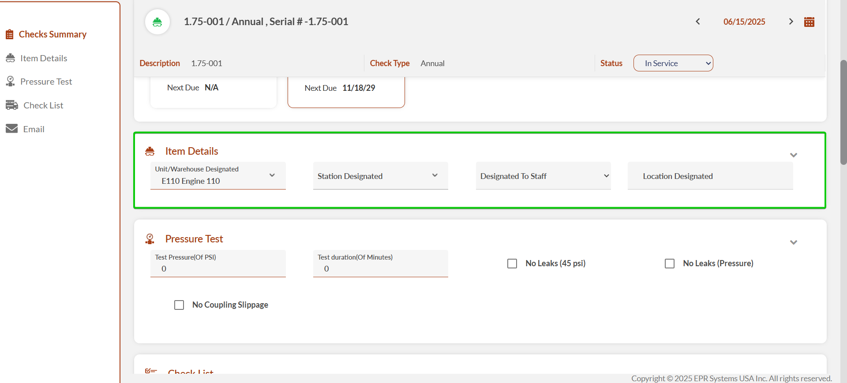The width and height of the screenshot is (847, 383).
Task: Open Item Details in the sidebar menu
Action: coord(44,58)
